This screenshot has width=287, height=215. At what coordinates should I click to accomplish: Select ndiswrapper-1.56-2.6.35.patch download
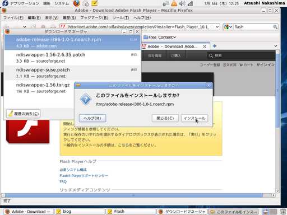click(72, 58)
